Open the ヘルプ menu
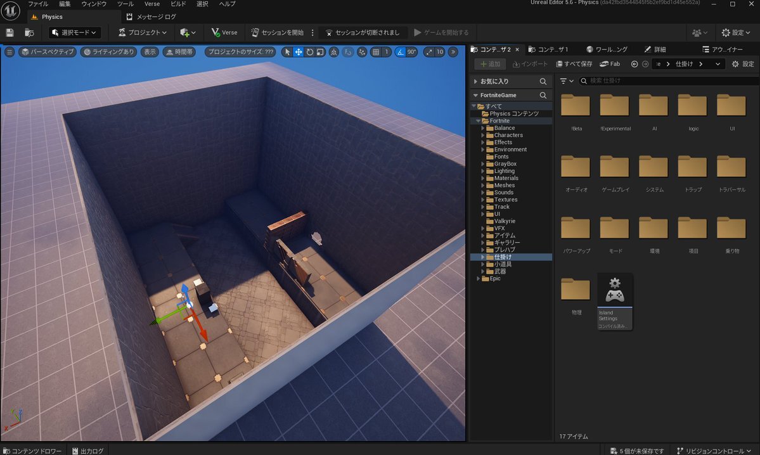 pyautogui.click(x=227, y=4)
